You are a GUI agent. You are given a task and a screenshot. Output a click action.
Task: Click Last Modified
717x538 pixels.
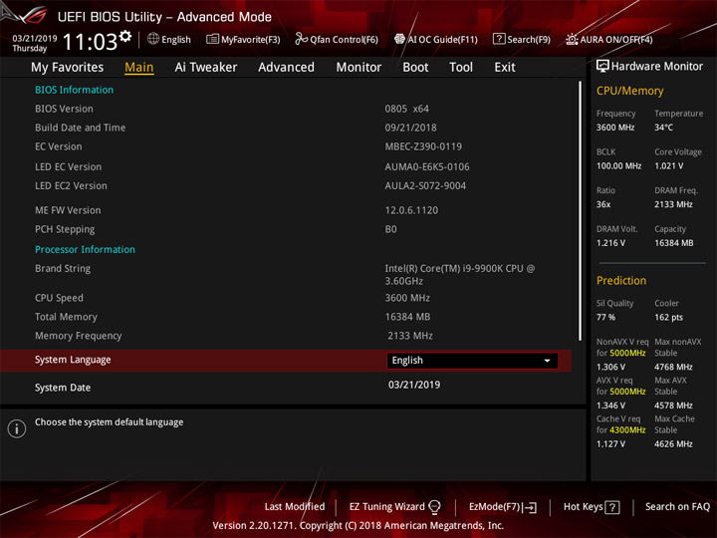point(295,506)
